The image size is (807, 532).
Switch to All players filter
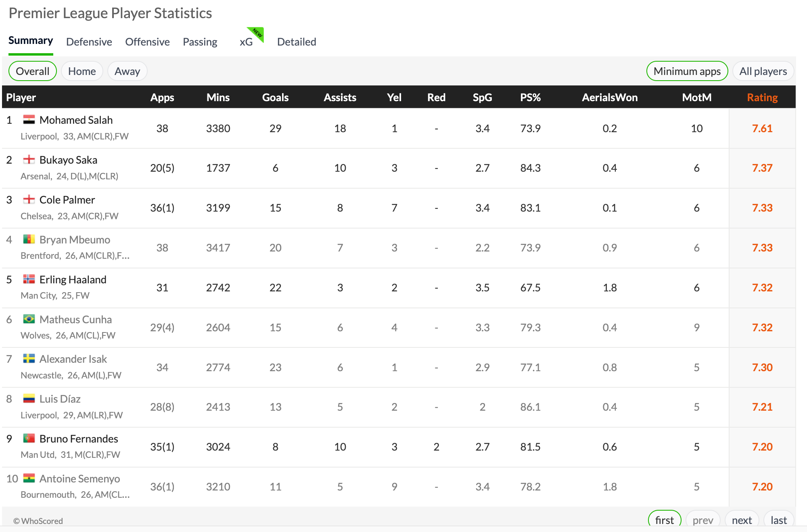click(x=763, y=71)
